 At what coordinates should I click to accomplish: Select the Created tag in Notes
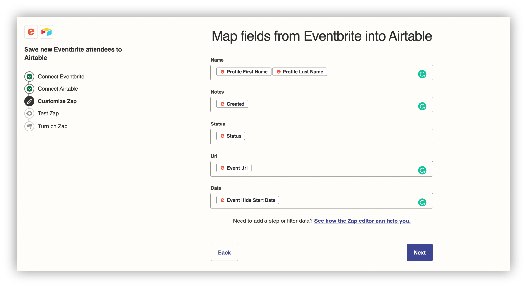click(232, 104)
